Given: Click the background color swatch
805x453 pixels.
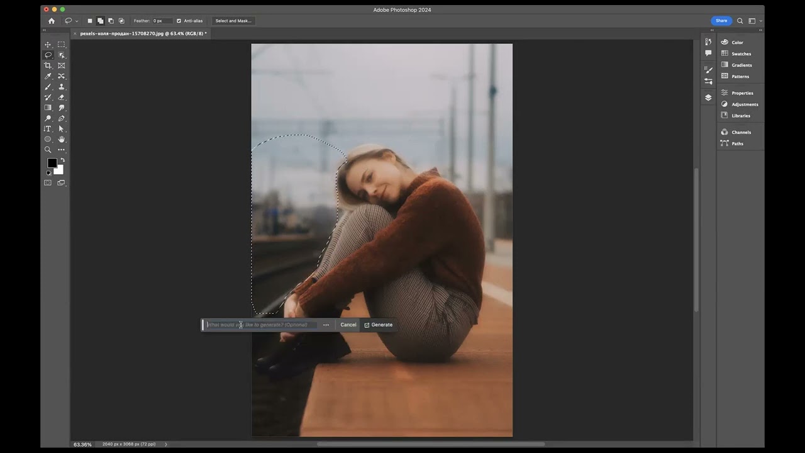Looking at the screenshot, I should (x=59, y=170).
